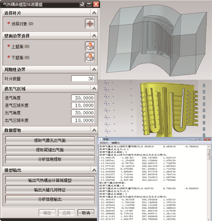
Task: Collapse the 壁面边界选择 section
Action: (94, 36)
